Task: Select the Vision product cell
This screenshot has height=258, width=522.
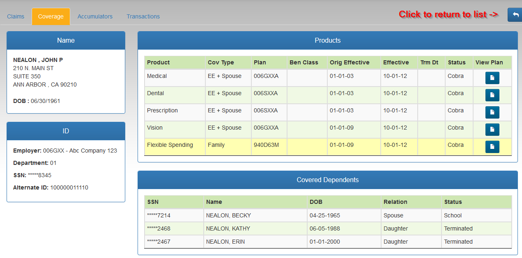Action: pos(175,129)
